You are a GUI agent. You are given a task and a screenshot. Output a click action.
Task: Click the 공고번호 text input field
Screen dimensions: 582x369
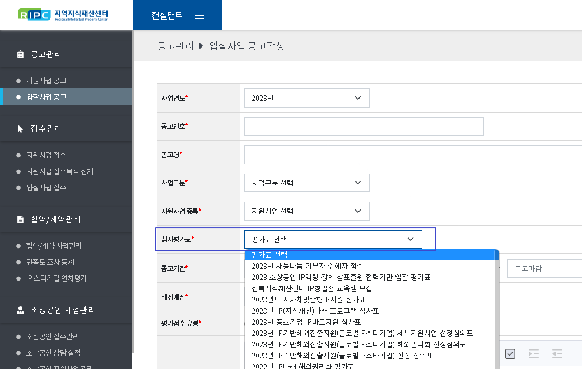click(x=364, y=127)
